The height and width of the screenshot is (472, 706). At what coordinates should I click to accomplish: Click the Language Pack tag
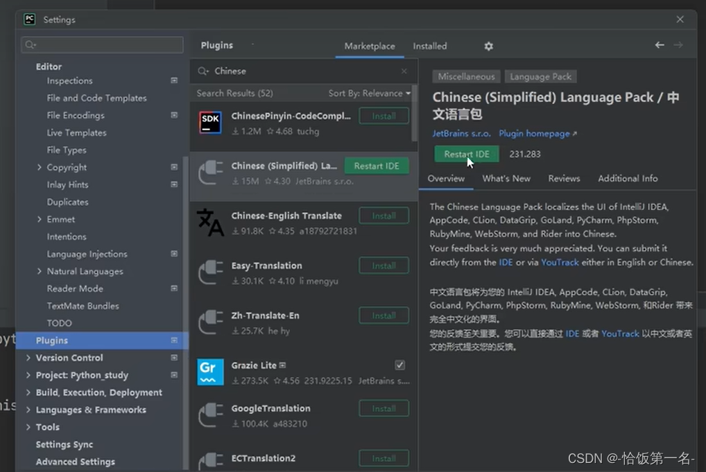(x=540, y=76)
